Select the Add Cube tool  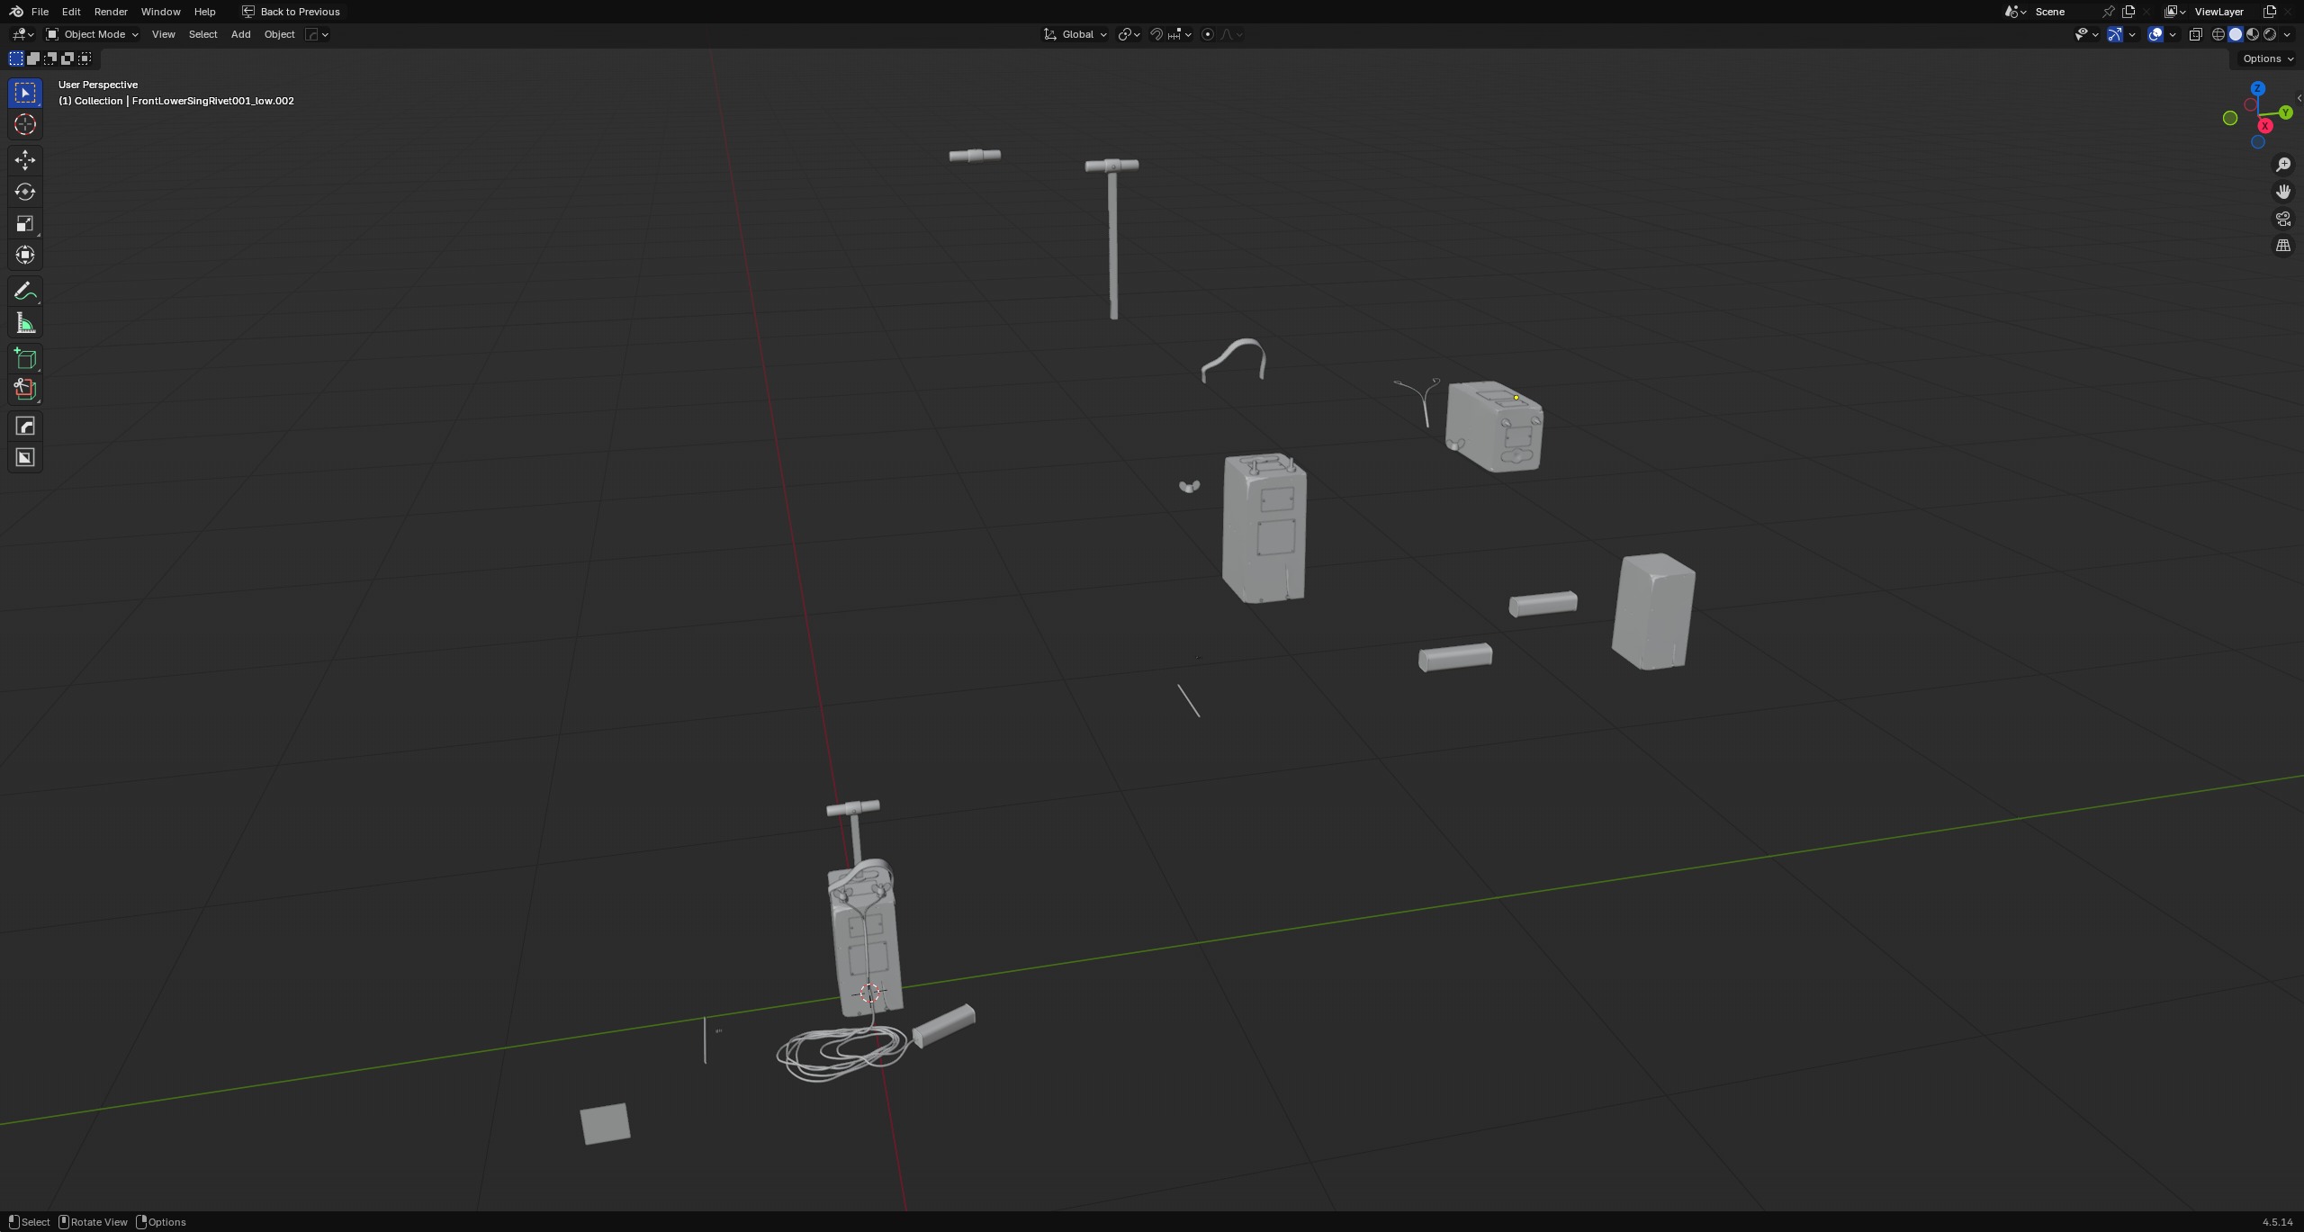click(24, 359)
